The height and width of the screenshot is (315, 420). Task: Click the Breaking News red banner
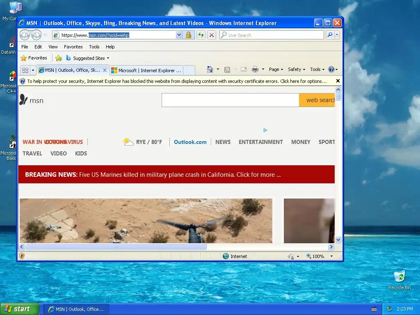[176, 174]
